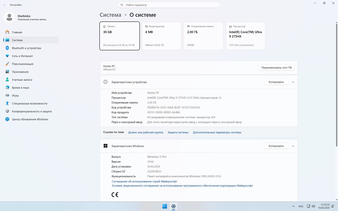Viewport: 338px width, 211px height.
Task: Go to Главная in the sidebar
Action: [31, 32]
